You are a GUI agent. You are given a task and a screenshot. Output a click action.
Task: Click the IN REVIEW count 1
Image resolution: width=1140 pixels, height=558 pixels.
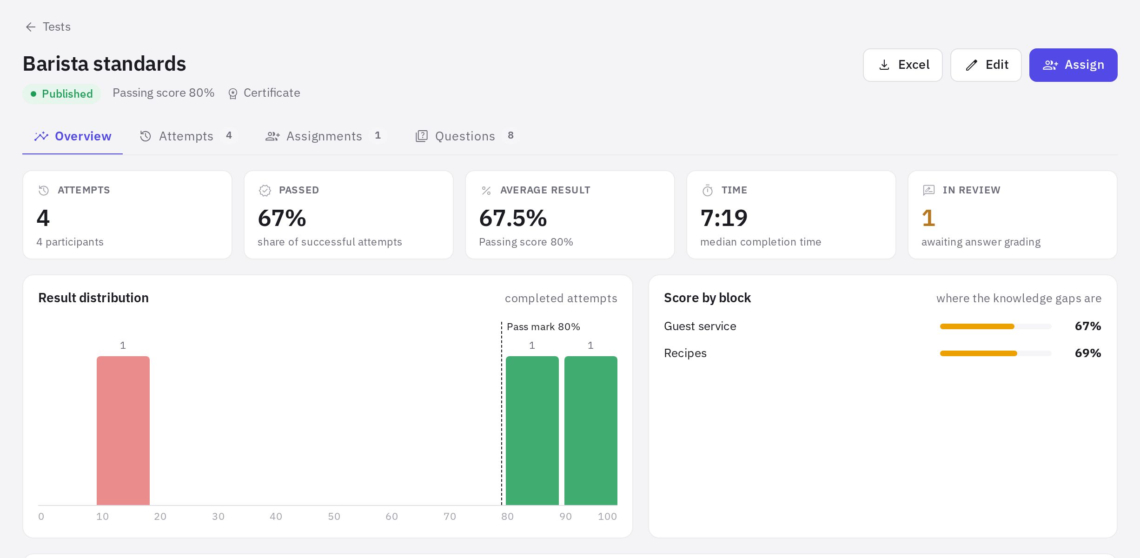pyautogui.click(x=928, y=218)
